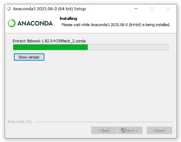
Task: Click the small Anaconda icon in title bar
Action: [x=9, y=9]
